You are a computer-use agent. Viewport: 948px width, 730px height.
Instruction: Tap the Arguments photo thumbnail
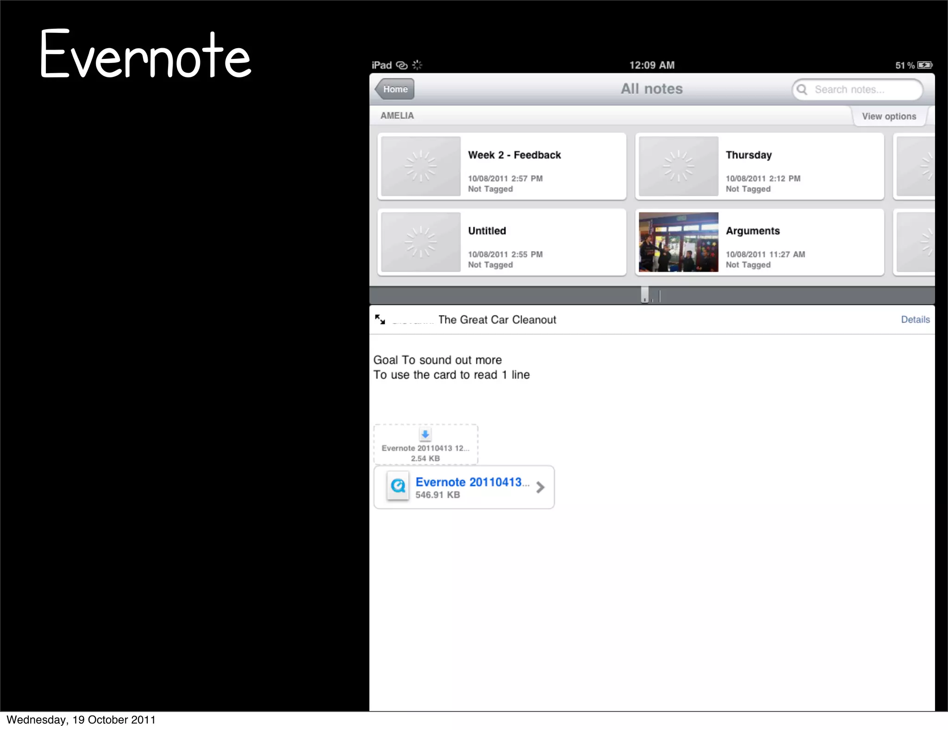click(678, 242)
